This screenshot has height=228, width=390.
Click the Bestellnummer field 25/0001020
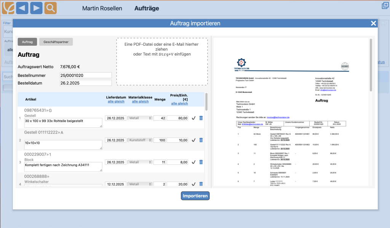(x=86, y=75)
